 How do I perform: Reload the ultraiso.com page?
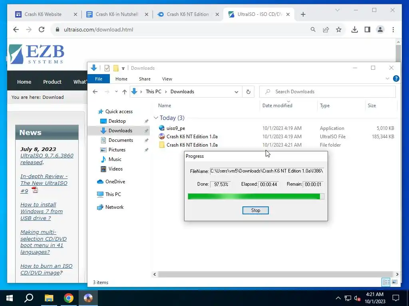tap(42, 29)
